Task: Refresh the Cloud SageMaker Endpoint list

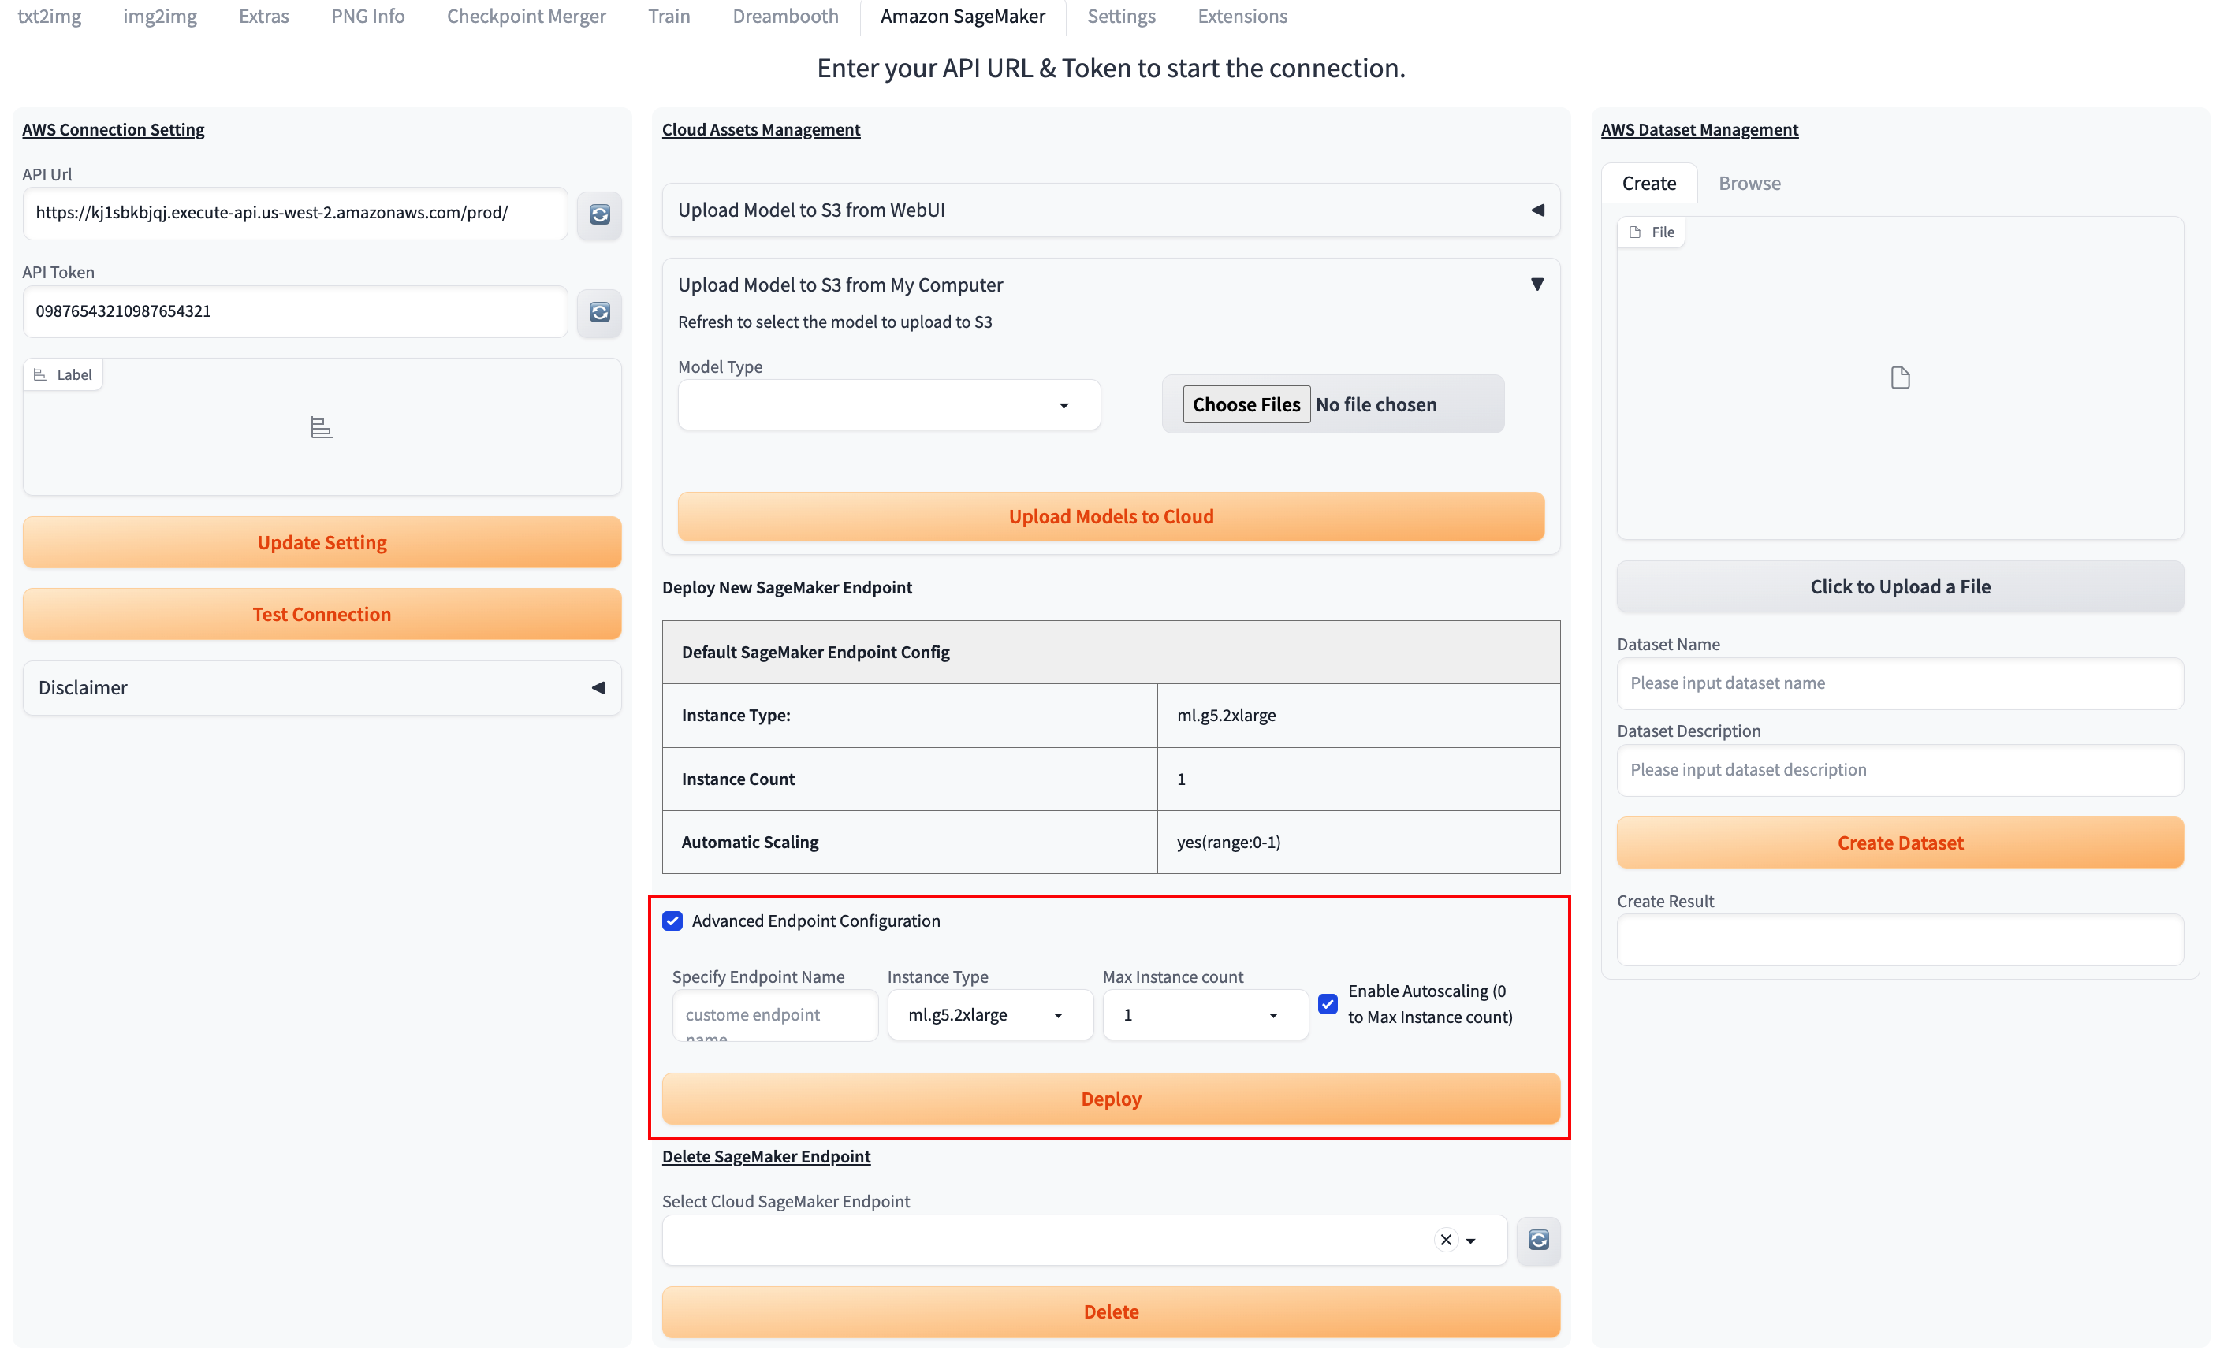Action: pos(1538,1240)
